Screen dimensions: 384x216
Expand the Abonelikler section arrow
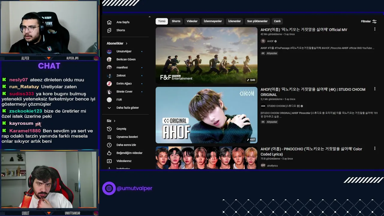point(127,43)
